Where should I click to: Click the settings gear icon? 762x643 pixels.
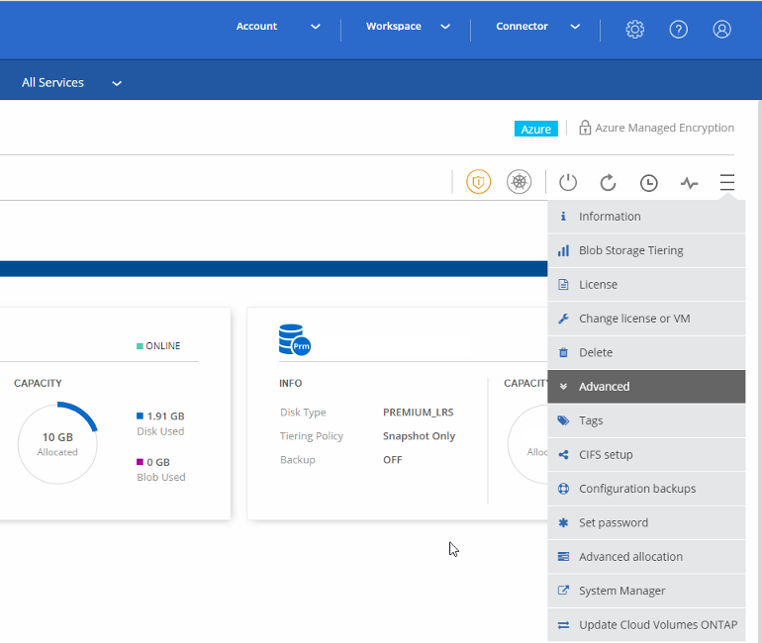point(635,30)
